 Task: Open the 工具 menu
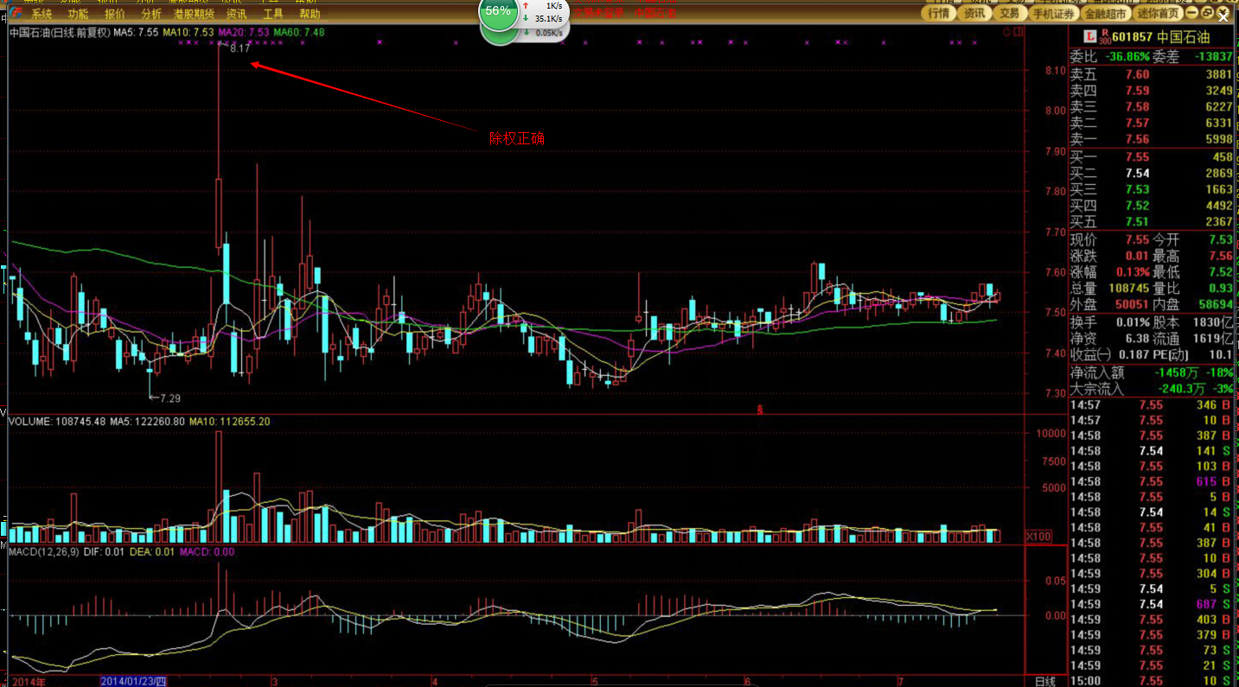[272, 14]
